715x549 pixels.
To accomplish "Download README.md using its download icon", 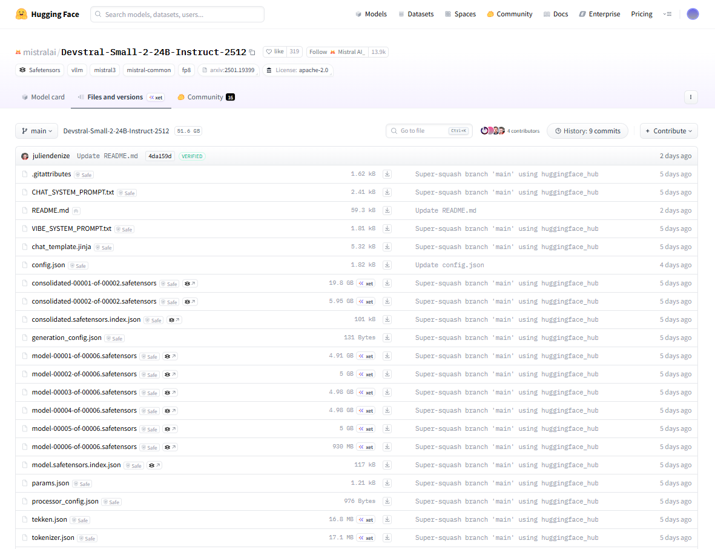I will pyautogui.click(x=387, y=210).
